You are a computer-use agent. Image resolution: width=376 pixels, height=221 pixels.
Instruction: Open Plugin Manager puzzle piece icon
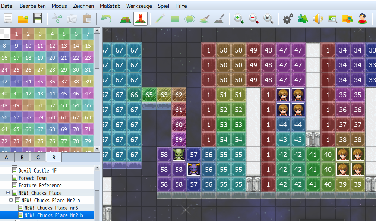click(x=303, y=19)
